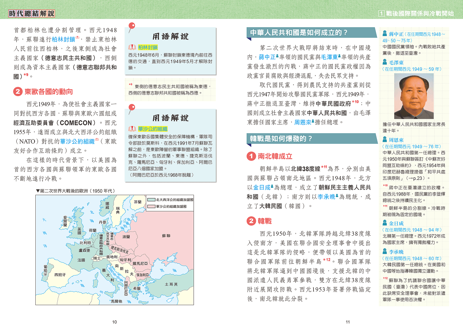Select the section heading 韓戰是如何爆發的？
Image resolution: width=463 pixels, height=334 pixels.
pos(281,138)
